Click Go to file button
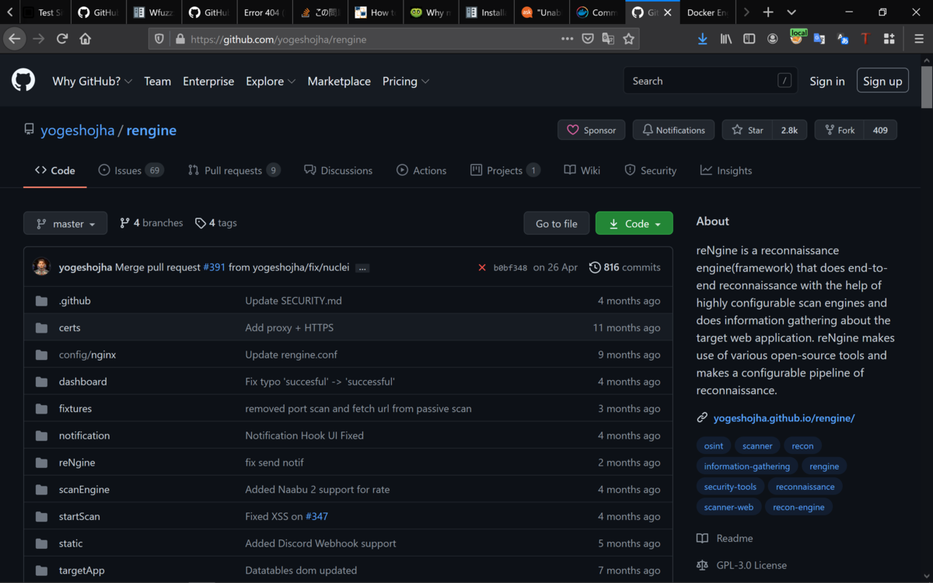The height and width of the screenshot is (583, 933). pos(557,223)
